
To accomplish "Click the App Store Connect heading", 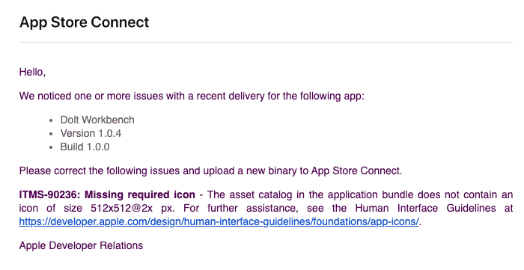I will [x=84, y=22].
